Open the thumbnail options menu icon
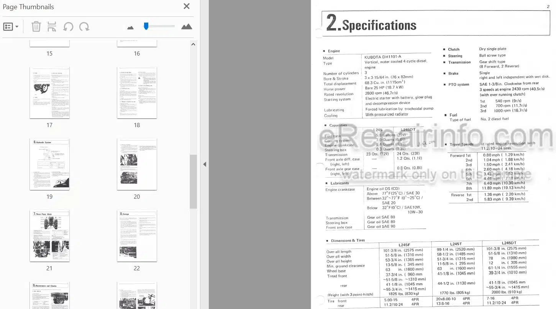 11,27
